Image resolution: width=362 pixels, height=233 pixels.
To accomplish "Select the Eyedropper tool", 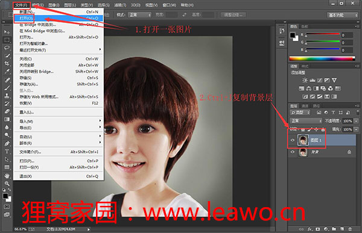I will 7,71.
